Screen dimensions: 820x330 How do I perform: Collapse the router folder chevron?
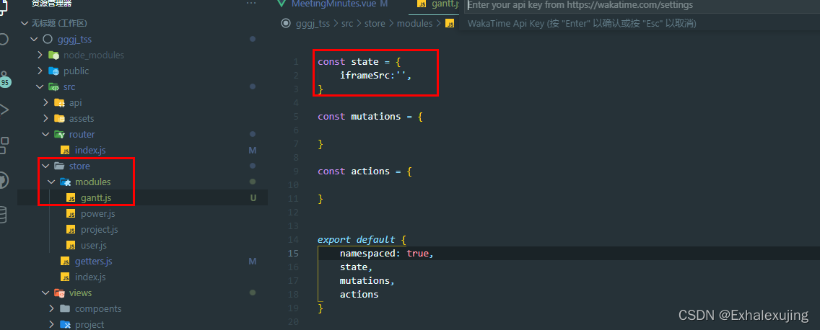46,134
